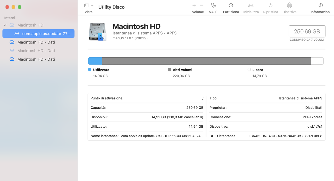
Task: Minimize the window with yellow button
Action: click(13, 7)
